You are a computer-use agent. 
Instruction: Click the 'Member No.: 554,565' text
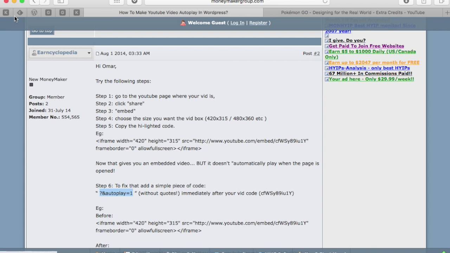pyautogui.click(x=54, y=117)
